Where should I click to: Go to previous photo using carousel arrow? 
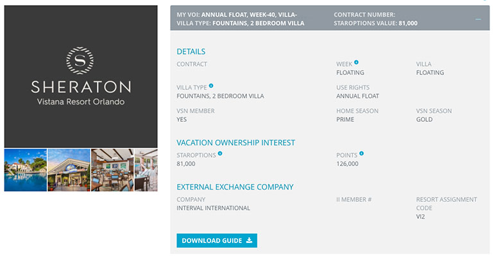pos(11,171)
